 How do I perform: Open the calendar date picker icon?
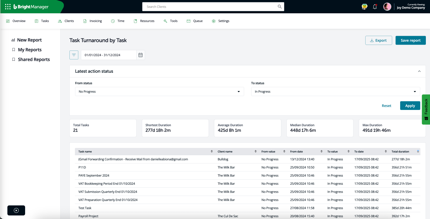140,55
